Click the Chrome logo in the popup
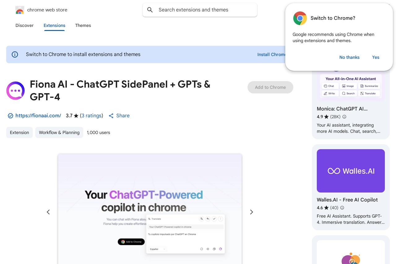Image resolution: width=396 pixels, height=264 pixels. (300, 18)
